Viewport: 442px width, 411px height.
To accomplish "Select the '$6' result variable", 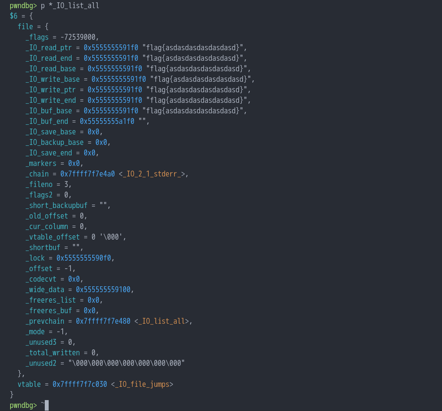I will point(14,16).
